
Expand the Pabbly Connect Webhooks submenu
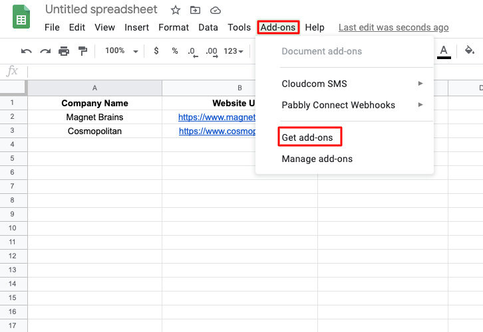[345, 105]
